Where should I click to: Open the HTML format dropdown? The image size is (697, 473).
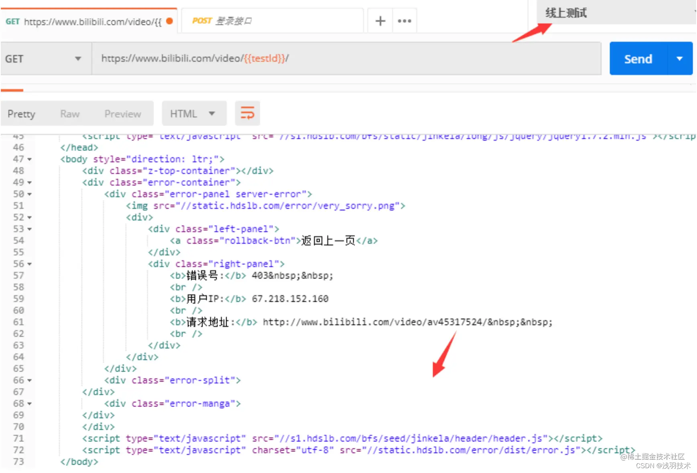(x=194, y=113)
